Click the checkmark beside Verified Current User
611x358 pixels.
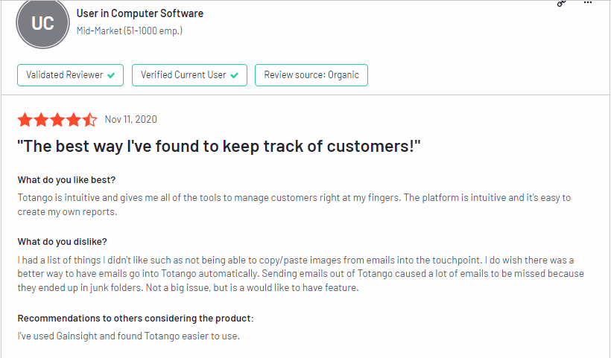pos(234,75)
